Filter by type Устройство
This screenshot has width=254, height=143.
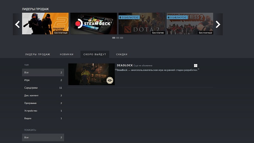coord(43,111)
